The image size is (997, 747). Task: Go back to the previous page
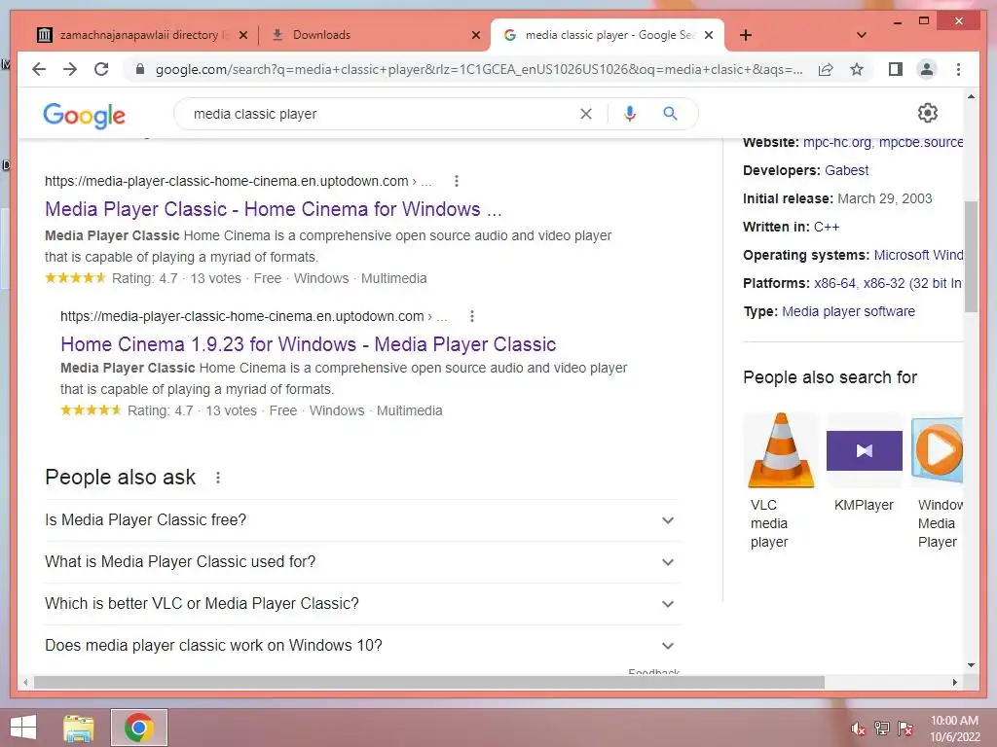pyautogui.click(x=39, y=69)
